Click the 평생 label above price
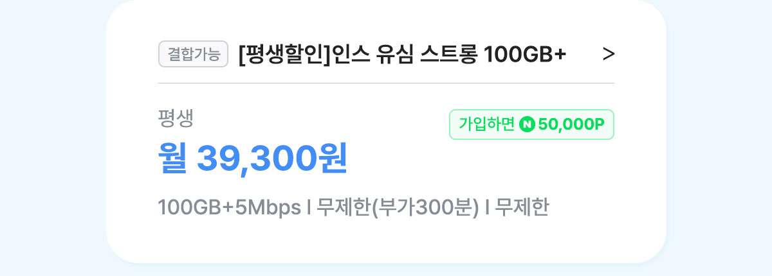The height and width of the screenshot is (276, 772). click(176, 118)
